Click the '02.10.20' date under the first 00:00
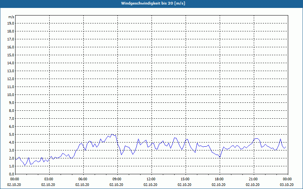The height and width of the screenshot is (189, 303). pyautogui.click(x=14, y=185)
